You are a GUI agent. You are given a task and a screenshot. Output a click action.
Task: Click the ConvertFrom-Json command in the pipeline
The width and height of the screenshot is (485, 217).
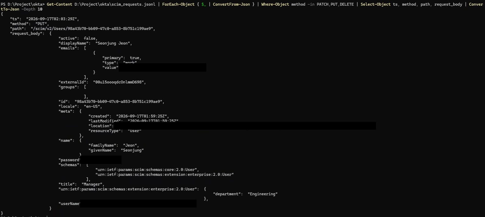pos(231,4)
